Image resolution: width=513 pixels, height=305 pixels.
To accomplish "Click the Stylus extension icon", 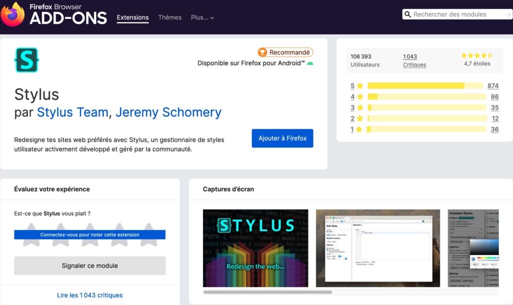I will 27,60.
